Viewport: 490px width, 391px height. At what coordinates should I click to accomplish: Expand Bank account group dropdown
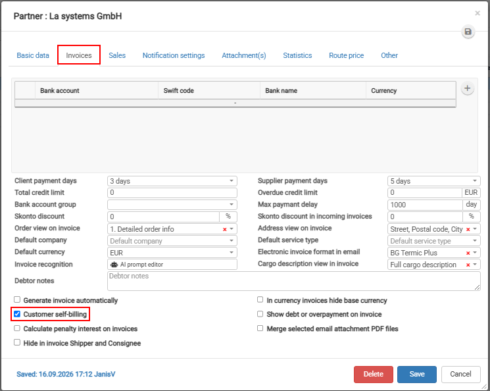coord(172,205)
